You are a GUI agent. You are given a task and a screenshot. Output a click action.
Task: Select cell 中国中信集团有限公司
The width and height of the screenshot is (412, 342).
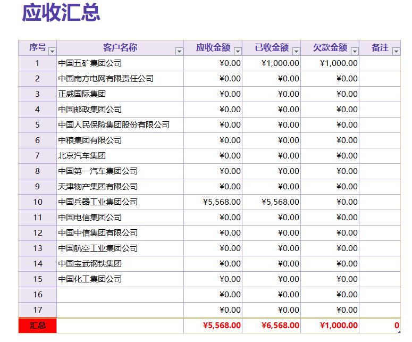[120, 233]
